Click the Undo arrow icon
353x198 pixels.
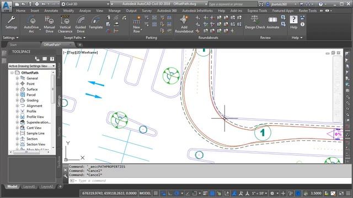[x=44, y=4]
